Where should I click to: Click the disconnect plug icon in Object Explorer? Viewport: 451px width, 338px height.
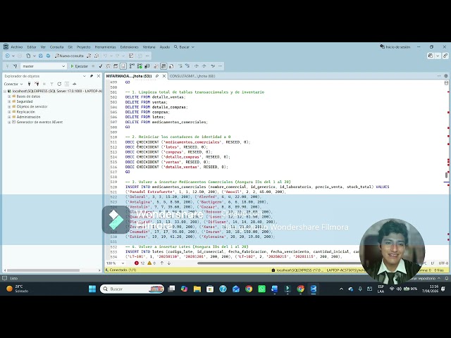(x=37, y=84)
